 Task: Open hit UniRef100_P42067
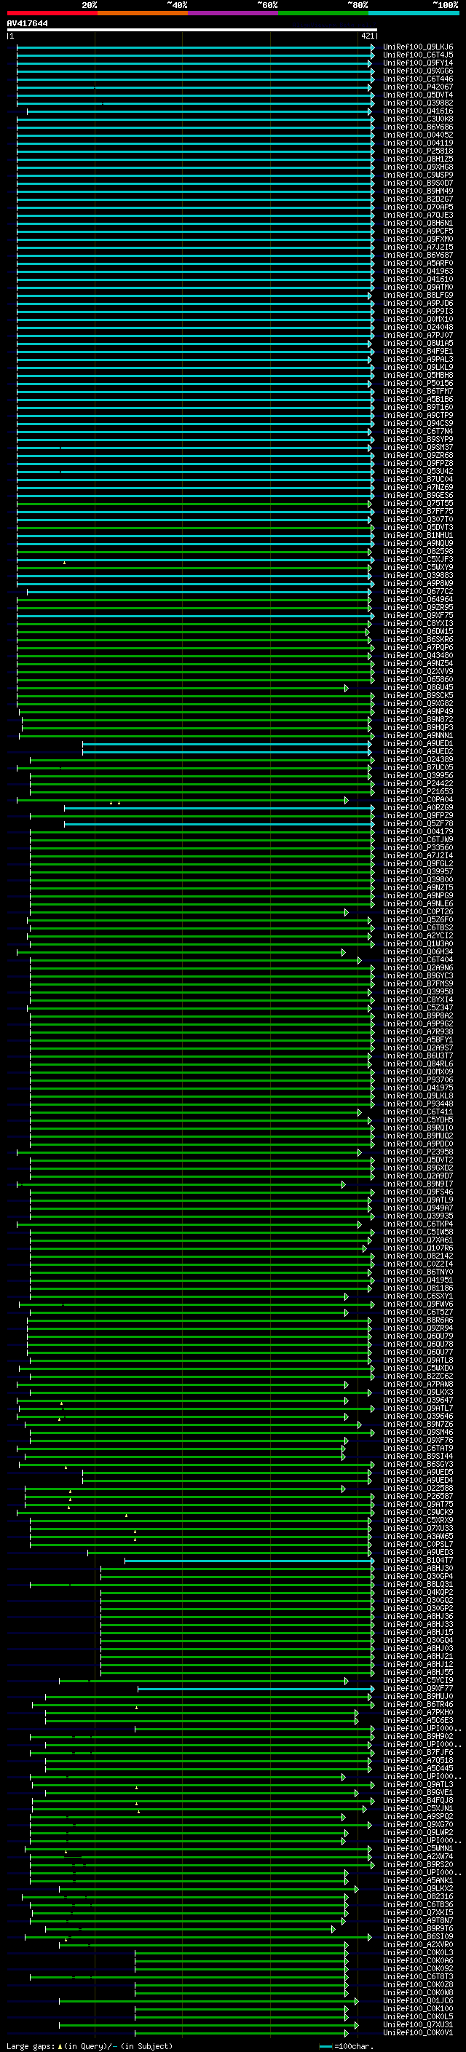click(x=417, y=87)
